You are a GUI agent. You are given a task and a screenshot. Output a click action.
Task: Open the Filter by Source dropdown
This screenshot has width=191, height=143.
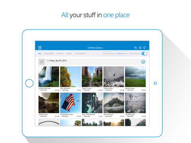click(x=115, y=54)
